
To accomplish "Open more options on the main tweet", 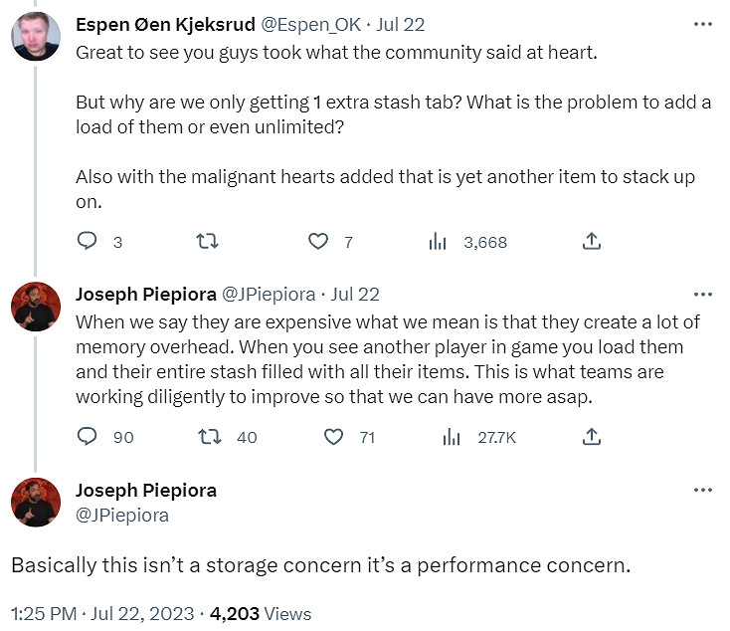I will click(702, 491).
